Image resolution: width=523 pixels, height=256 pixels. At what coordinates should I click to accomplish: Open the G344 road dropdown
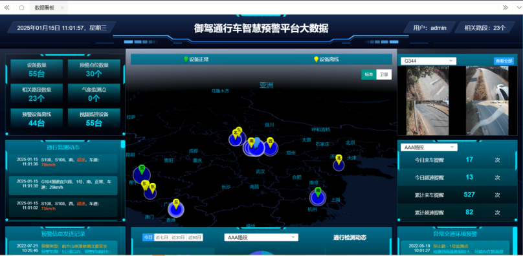point(428,61)
